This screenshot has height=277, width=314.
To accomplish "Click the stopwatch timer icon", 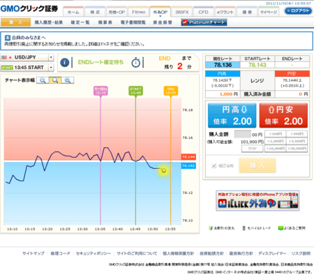I will [136, 62].
